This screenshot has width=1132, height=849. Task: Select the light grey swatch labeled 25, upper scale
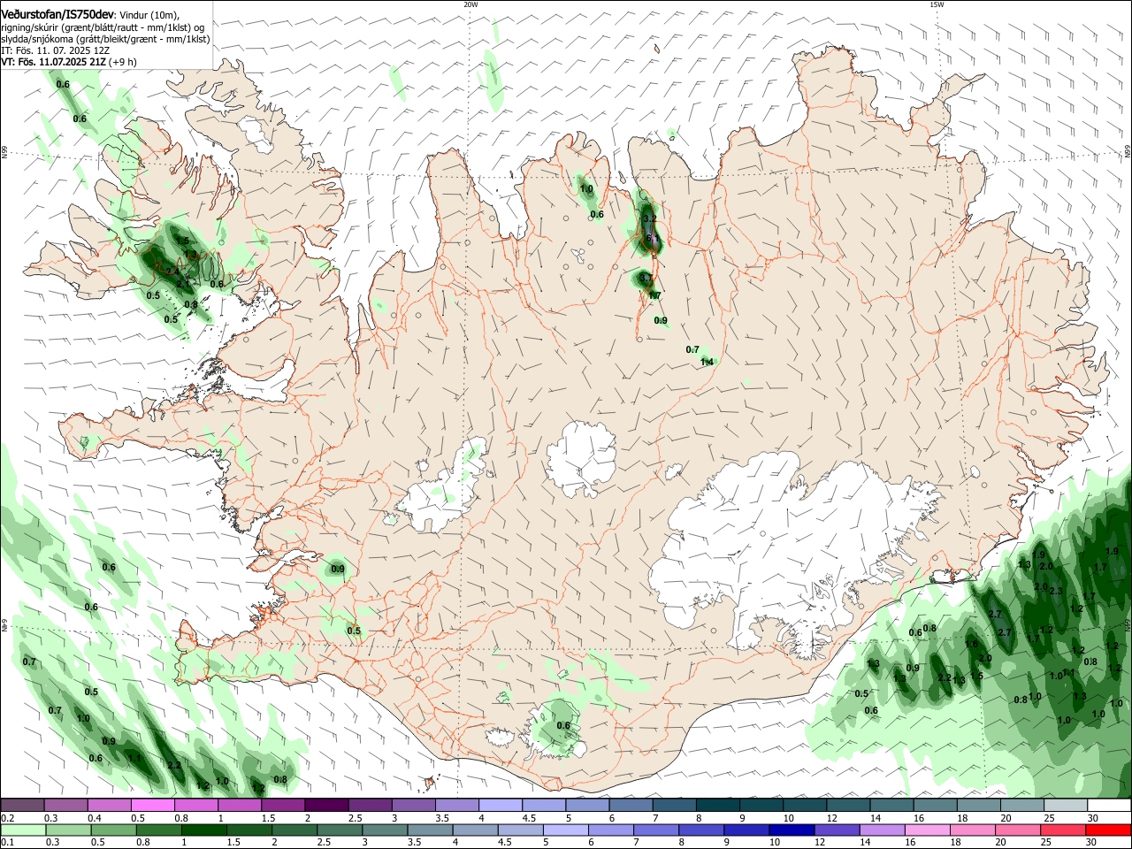coord(1065,805)
